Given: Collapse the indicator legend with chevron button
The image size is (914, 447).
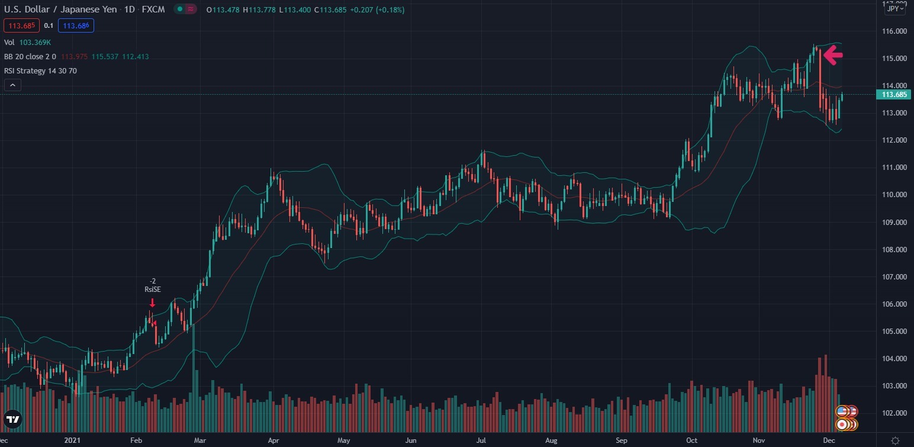Looking at the screenshot, I should pyautogui.click(x=12, y=85).
